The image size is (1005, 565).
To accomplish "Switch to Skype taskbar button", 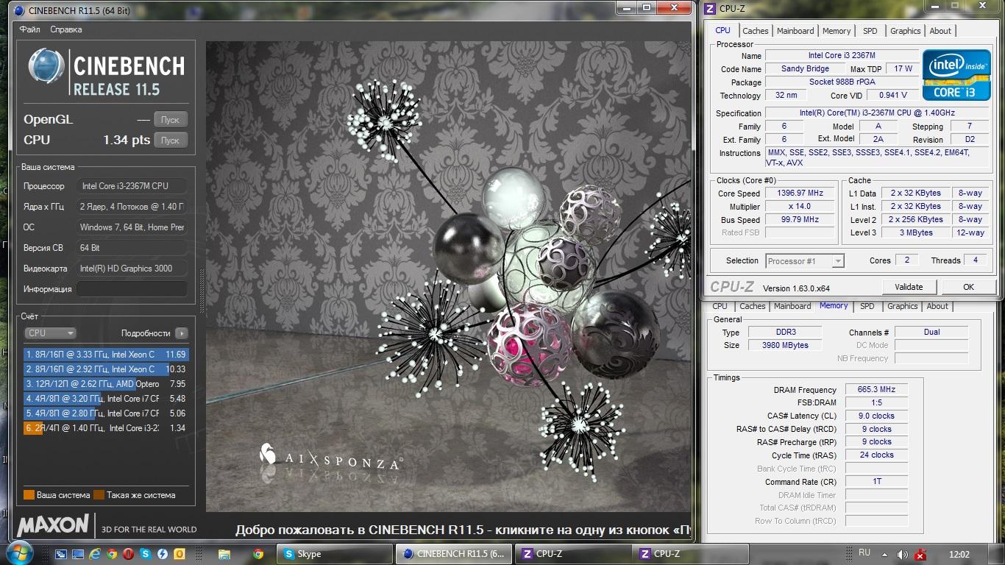I will [x=335, y=554].
